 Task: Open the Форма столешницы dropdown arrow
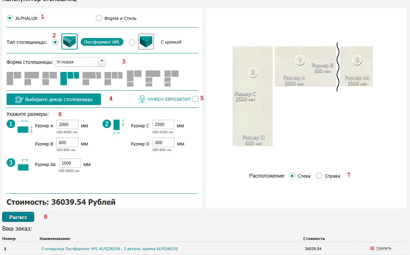pos(102,62)
